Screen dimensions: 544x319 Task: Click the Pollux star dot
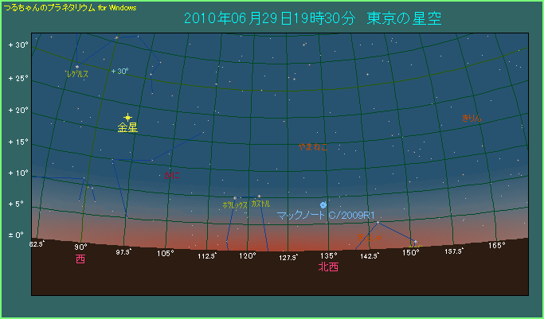[x=235, y=198]
